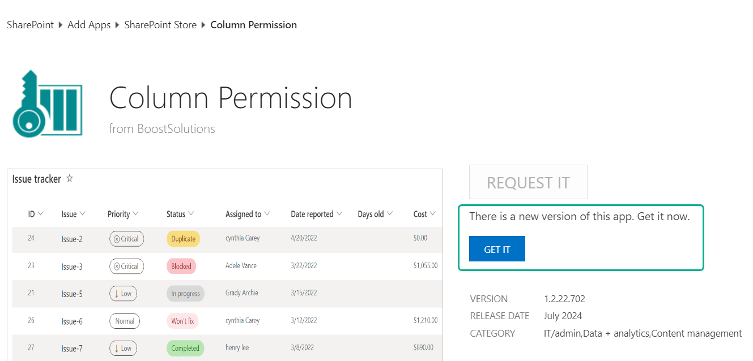
Task: Click the In progress status pill
Action: pyautogui.click(x=185, y=294)
